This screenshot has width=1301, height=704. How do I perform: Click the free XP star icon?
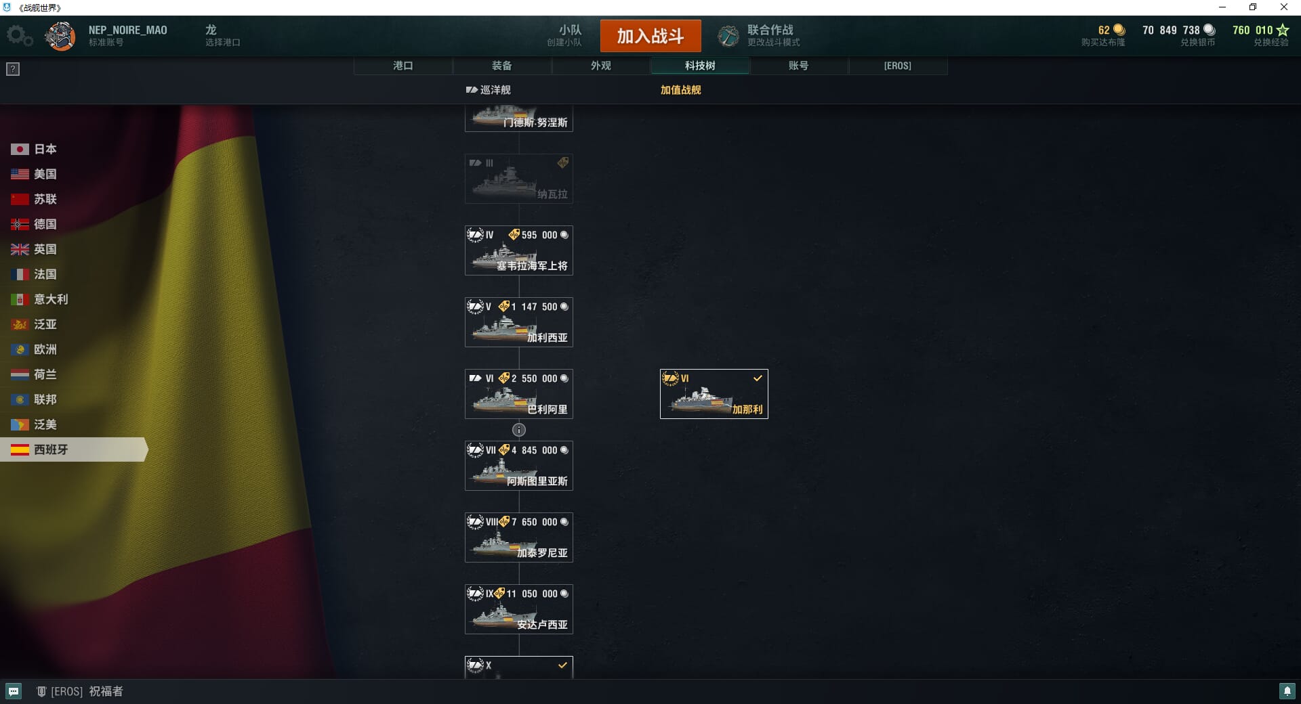point(1283,30)
